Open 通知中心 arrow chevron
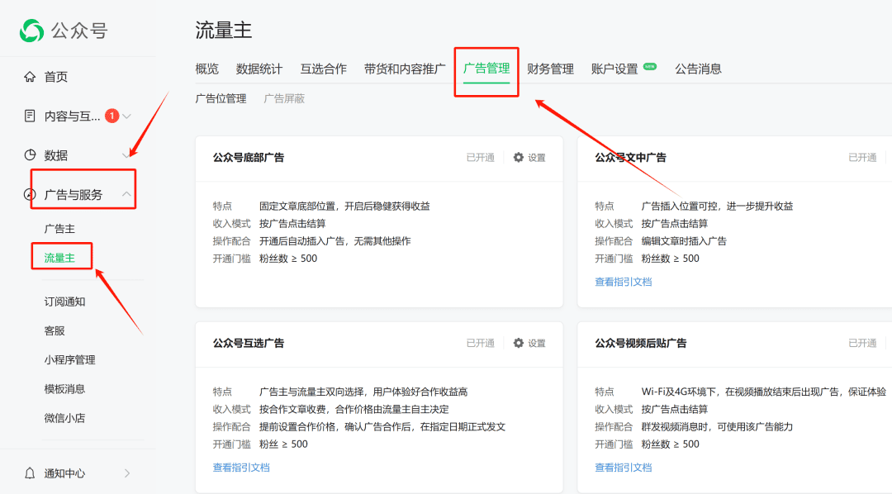 tap(127, 473)
